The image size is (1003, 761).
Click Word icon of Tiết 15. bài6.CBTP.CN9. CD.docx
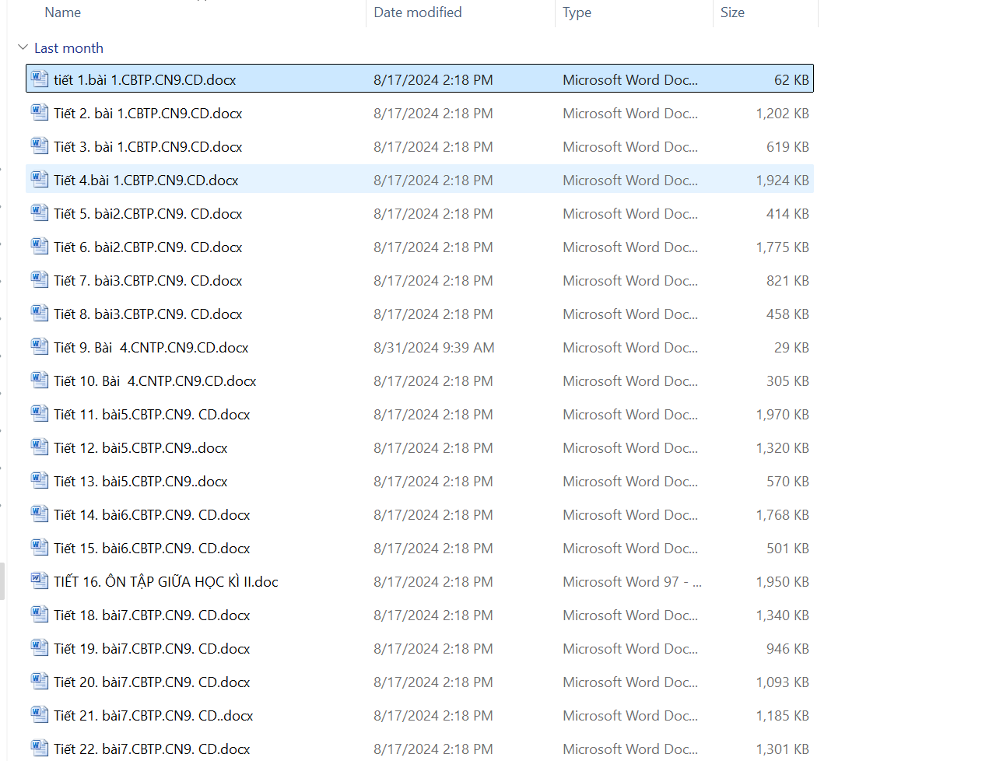point(40,547)
